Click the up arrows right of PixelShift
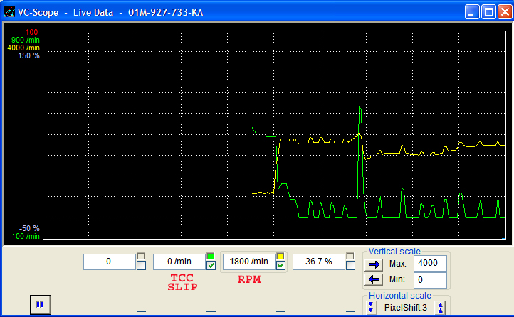Viewport: 514px width, 317px height. click(x=441, y=307)
